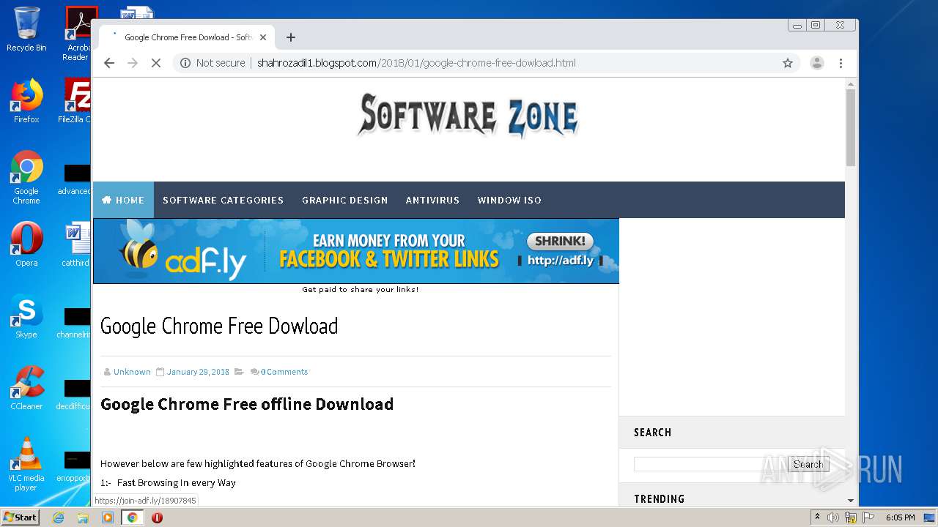Image resolution: width=938 pixels, height=527 pixels.
Task: Follow 'Get paid to share your links!' link
Action: (361, 290)
